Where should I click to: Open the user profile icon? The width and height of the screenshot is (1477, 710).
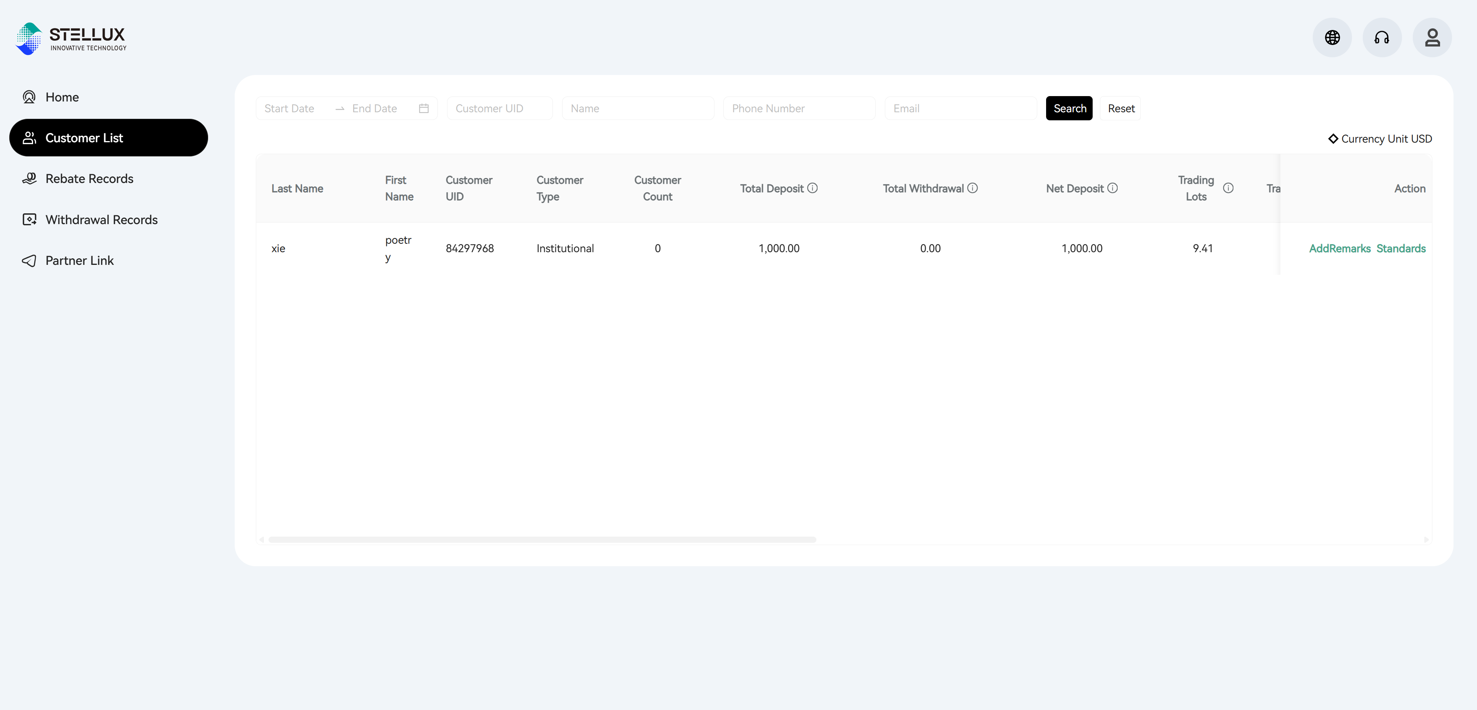pos(1432,38)
